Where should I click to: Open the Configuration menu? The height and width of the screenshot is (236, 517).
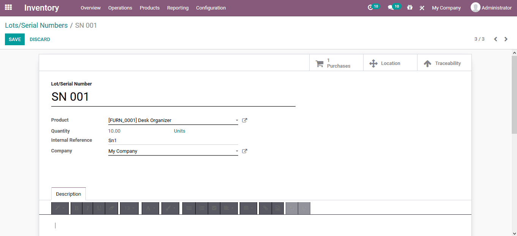211,8
